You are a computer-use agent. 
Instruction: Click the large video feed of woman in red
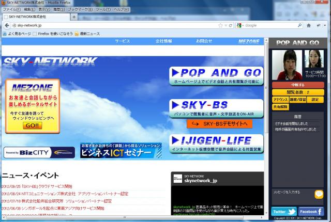tap(287, 65)
